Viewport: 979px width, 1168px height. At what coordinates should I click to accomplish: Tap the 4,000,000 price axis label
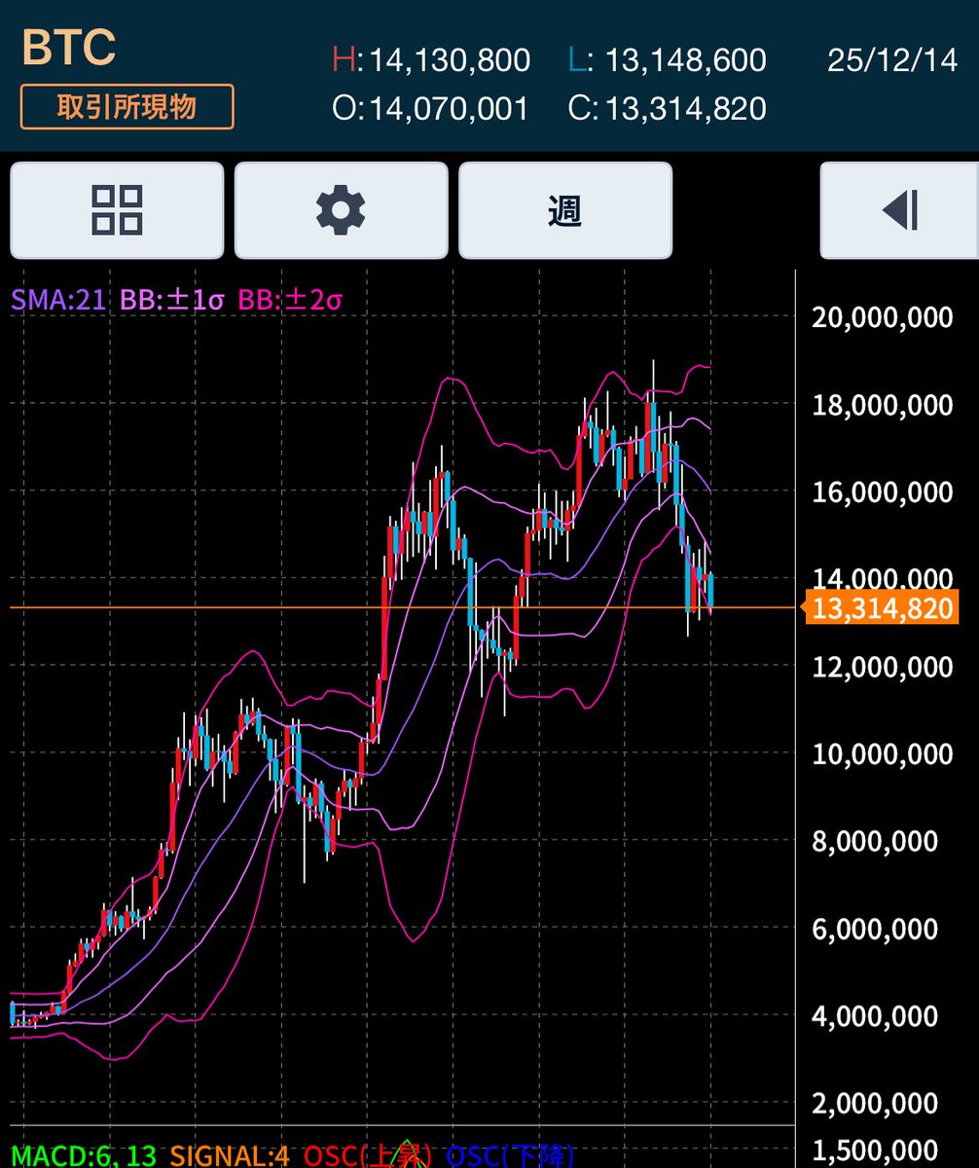pos(875,1015)
